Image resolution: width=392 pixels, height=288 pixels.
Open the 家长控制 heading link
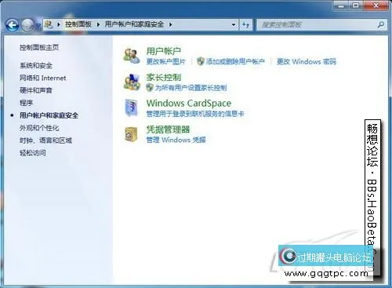coord(164,77)
